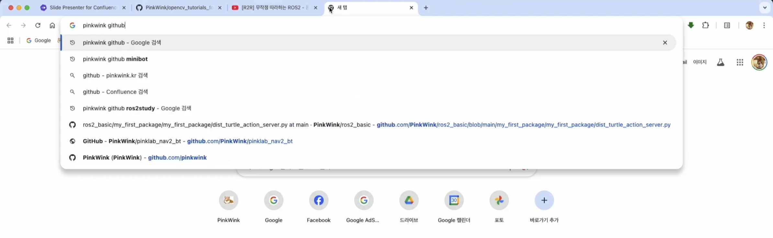Close the PinkWink/opencv_tutorials tab
Image resolution: width=773 pixels, height=238 pixels.
(x=220, y=8)
